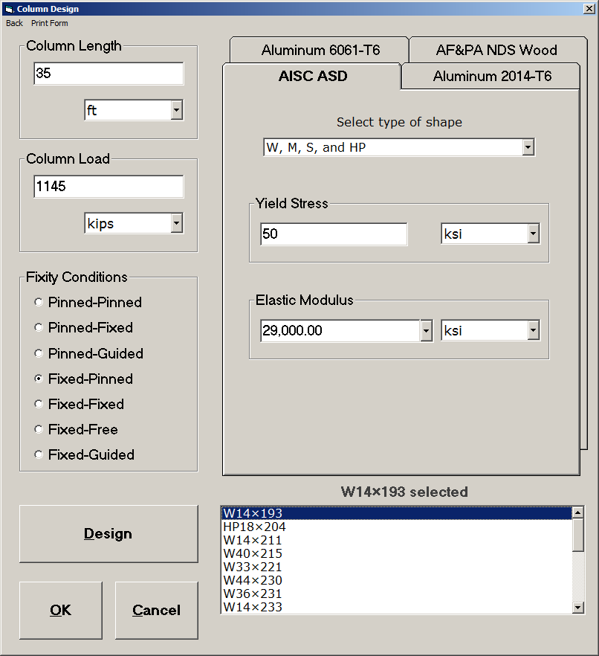The width and height of the screenshot is (599, 656).
Task: Switch to the Aluminum 6061-T6 tab
Action: pos(320,50)
